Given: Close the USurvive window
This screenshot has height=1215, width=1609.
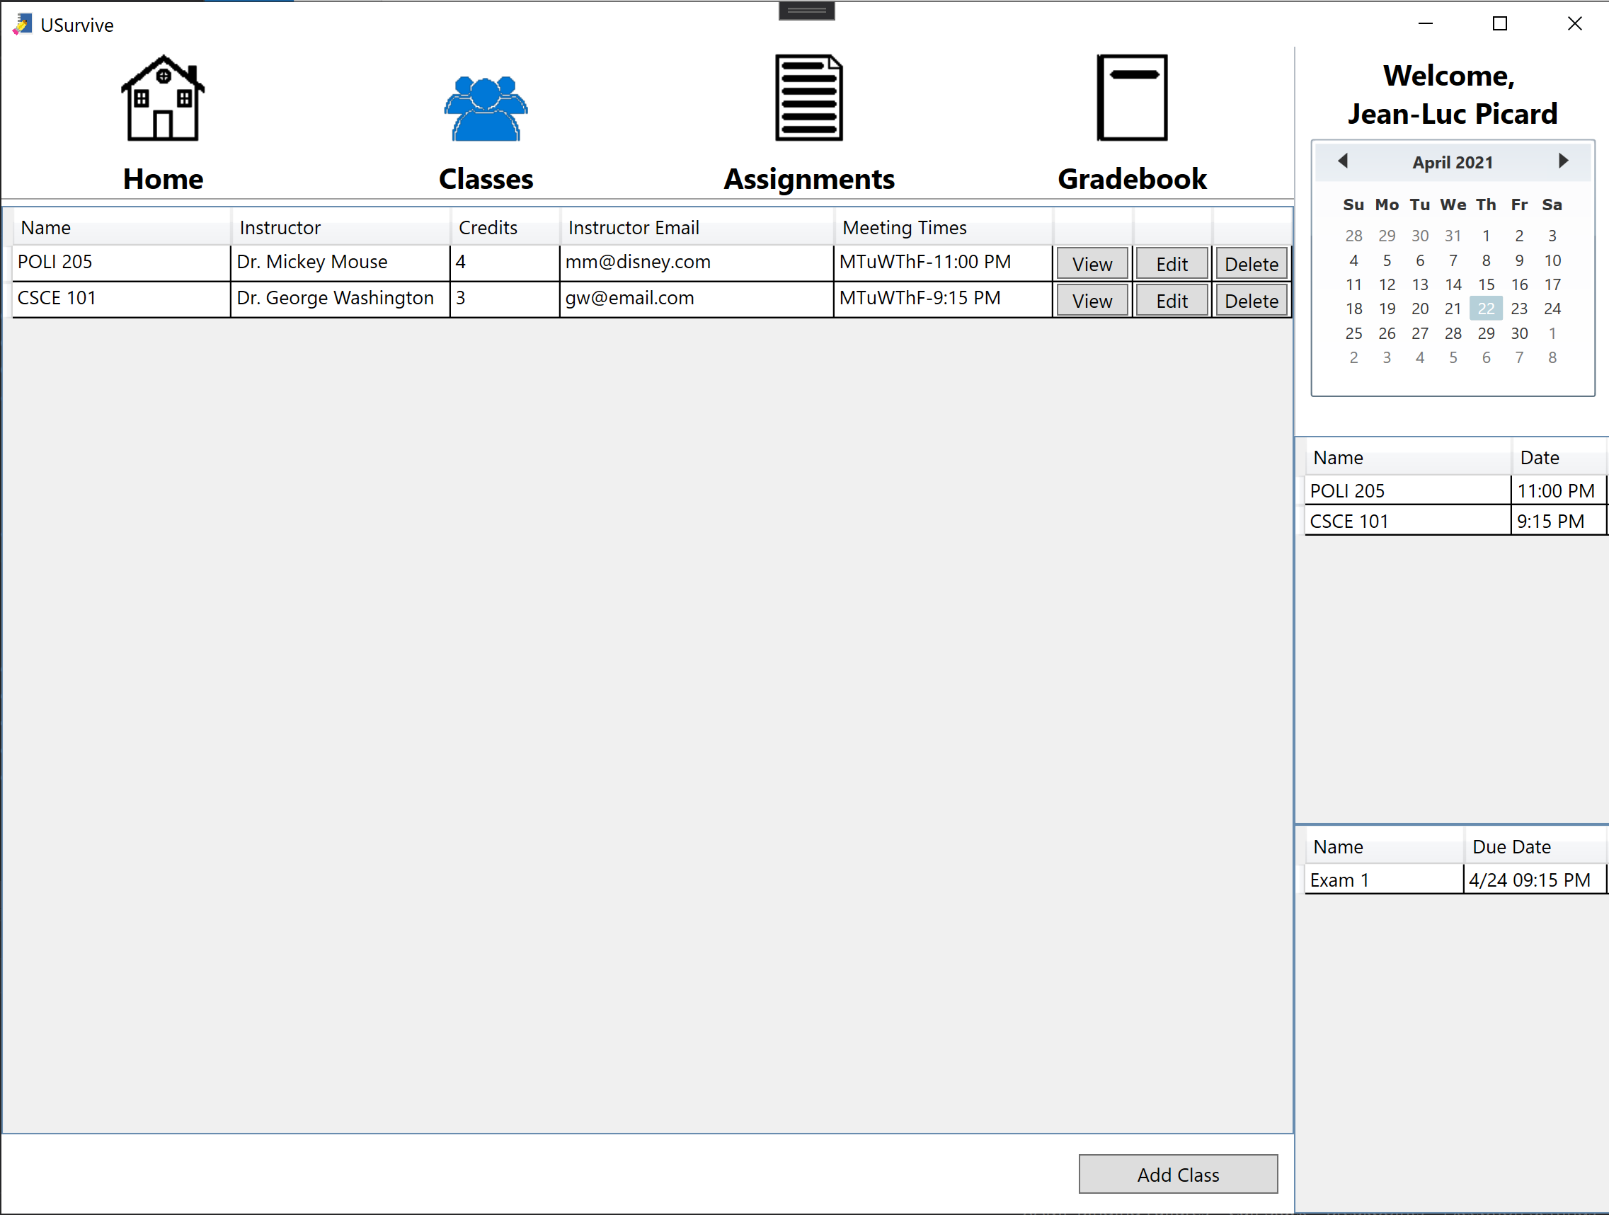Looking at the screenshot, I should click(1575, 23).
